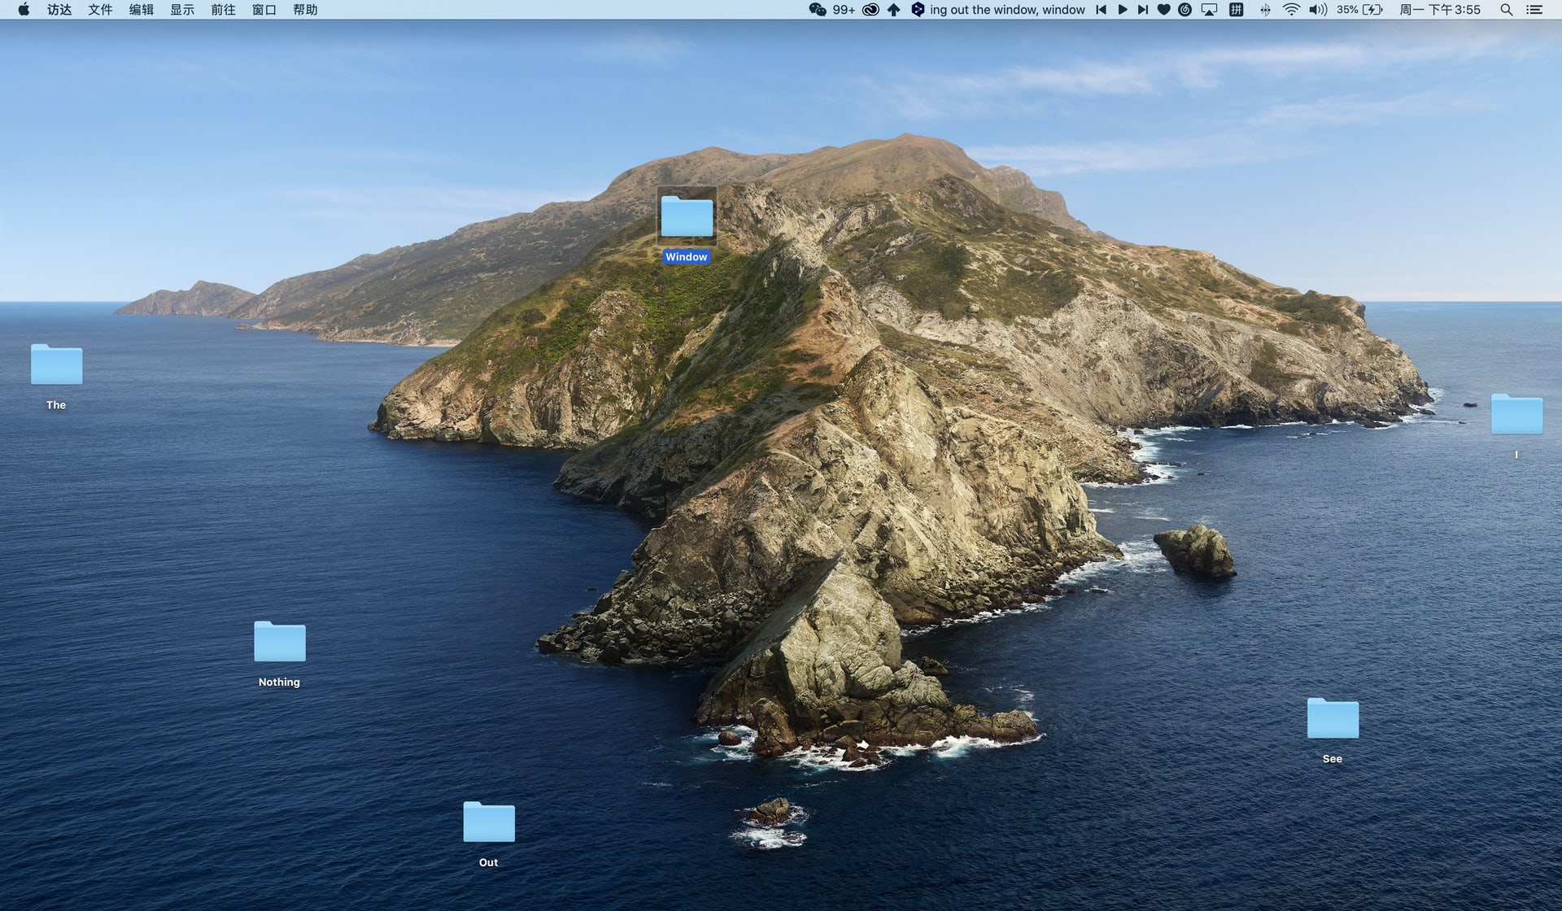Select the folder named The
Image resolution: width=1562 pixels, height=911 pixels.
coord(56,364)
